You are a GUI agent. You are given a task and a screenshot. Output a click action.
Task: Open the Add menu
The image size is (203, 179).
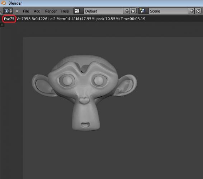point(37,11)
